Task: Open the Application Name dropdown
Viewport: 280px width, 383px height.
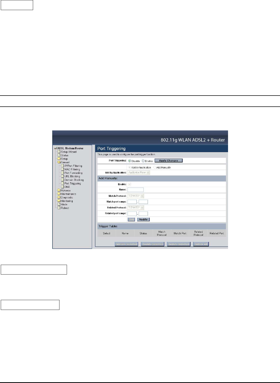Action: (x=139, y=173)
